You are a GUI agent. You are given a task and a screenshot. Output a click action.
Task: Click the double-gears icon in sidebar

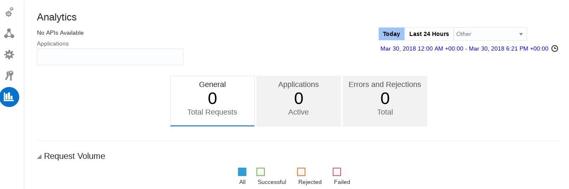(9, 13)
